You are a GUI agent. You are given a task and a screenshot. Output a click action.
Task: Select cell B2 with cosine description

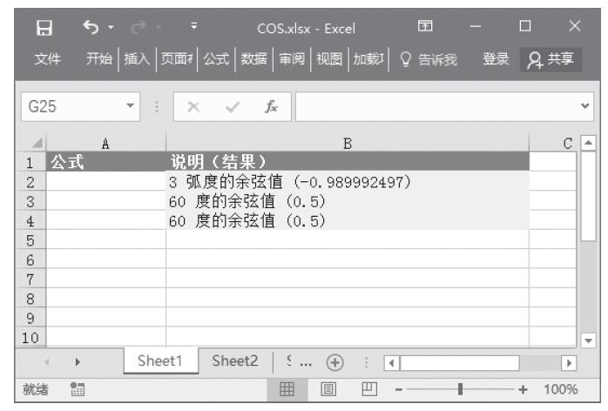pyautogui.click(x=347, y=181)
